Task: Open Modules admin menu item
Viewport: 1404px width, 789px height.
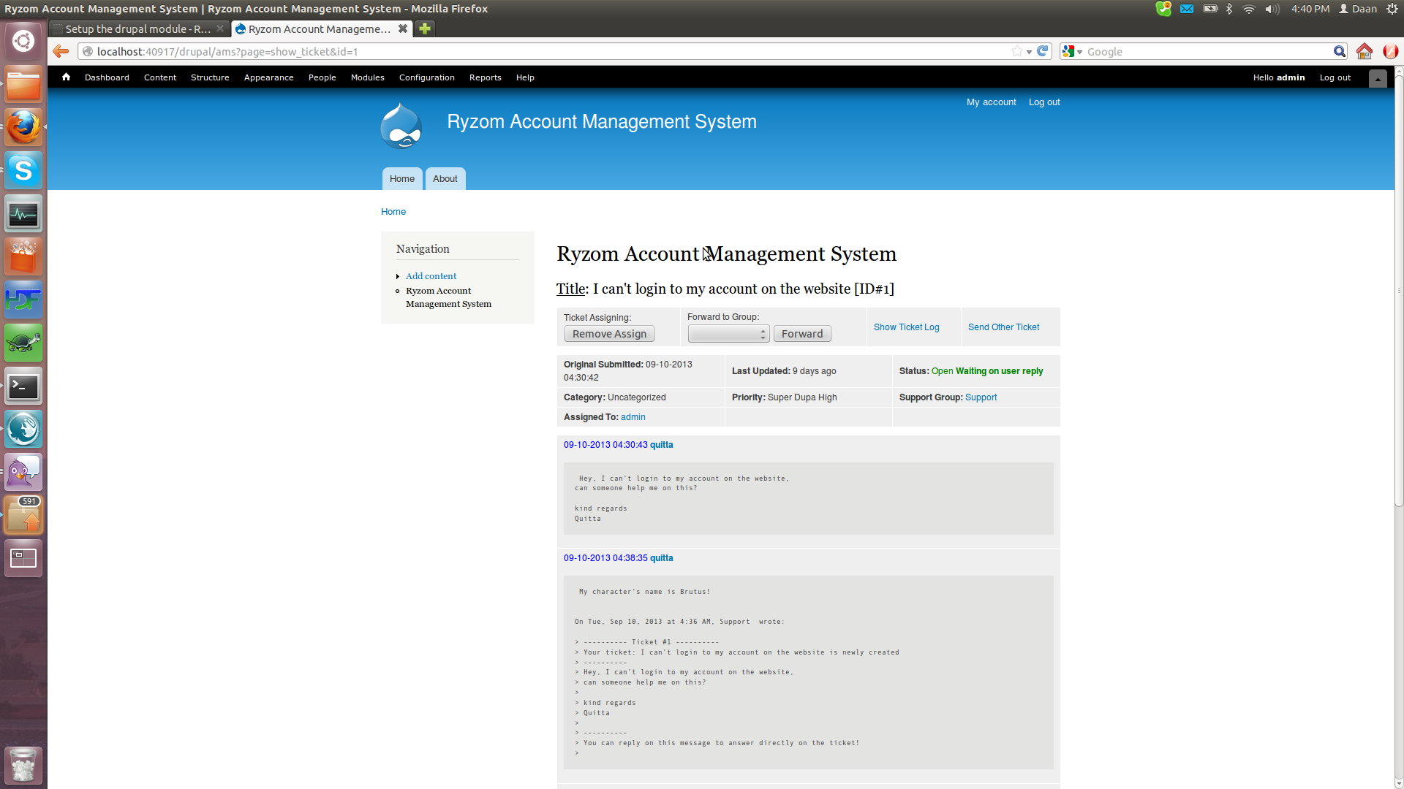Action: 367,77
